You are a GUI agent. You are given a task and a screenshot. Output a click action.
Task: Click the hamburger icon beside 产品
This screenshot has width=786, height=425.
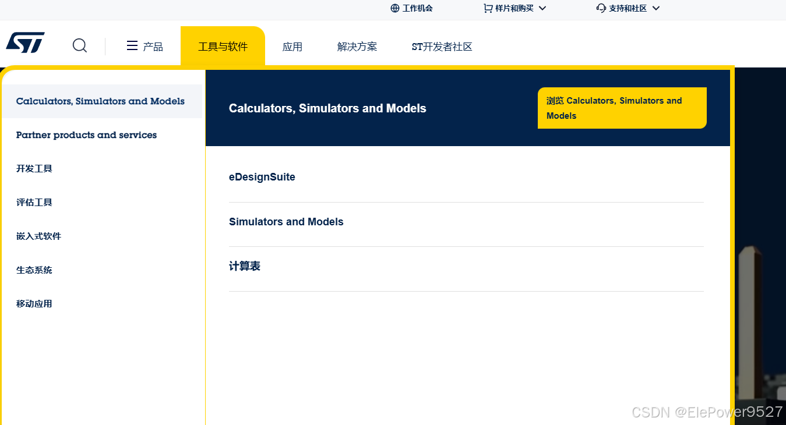pyautogui.click(x=132, y=45)
